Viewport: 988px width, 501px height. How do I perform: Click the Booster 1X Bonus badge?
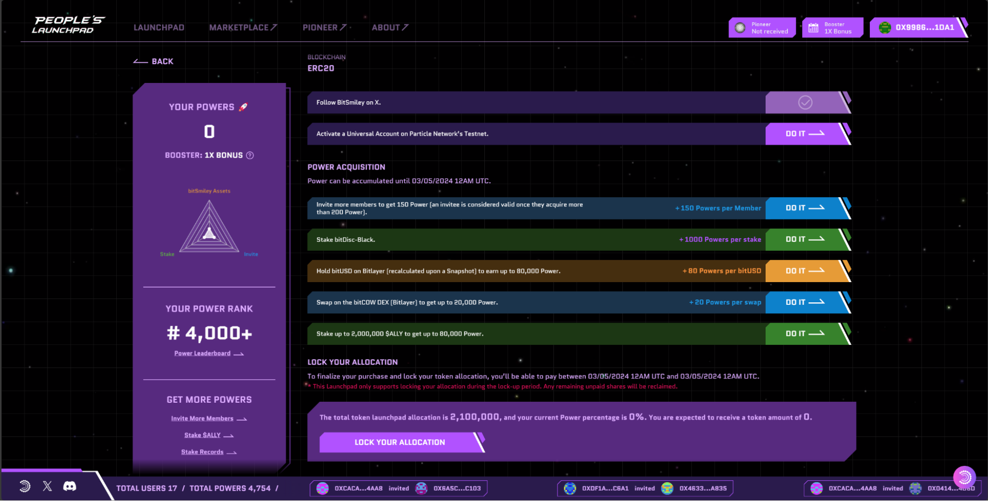[832, 28]
